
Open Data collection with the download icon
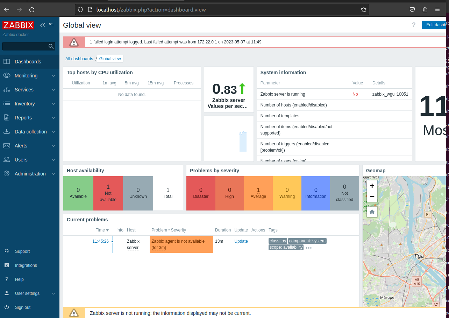tap(6, 132)
